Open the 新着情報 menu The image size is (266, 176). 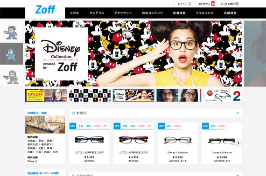point(179,13)
